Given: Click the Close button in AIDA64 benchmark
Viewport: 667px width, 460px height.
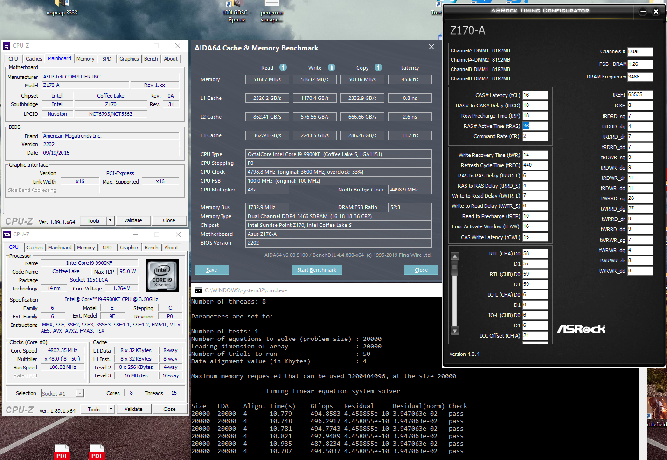Looking at the screenshot, I should coord(421,270).
